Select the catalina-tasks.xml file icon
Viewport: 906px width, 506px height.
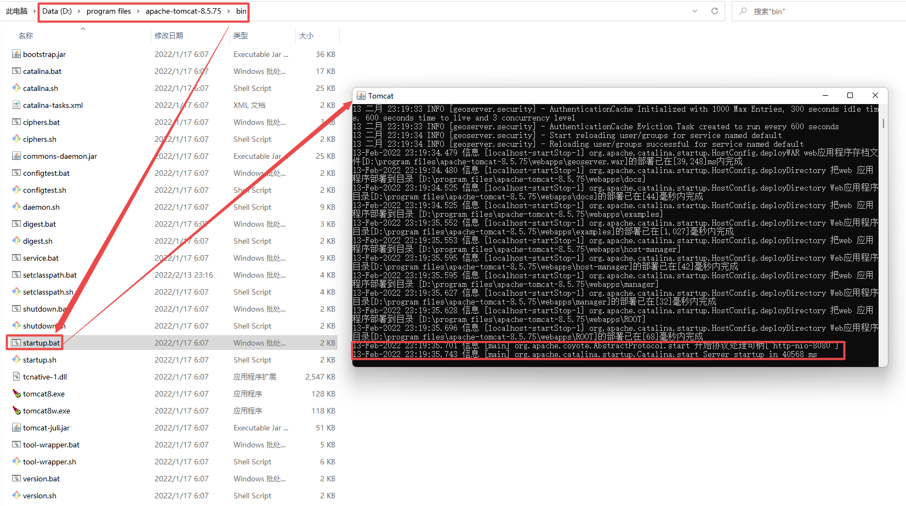(16, 105)
